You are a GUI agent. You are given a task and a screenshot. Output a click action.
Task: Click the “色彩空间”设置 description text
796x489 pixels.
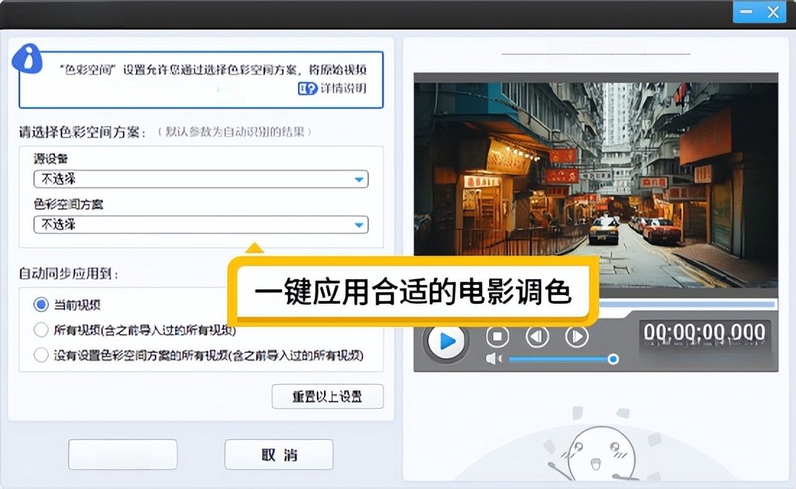pyautogui.click(x=213, y=69)
